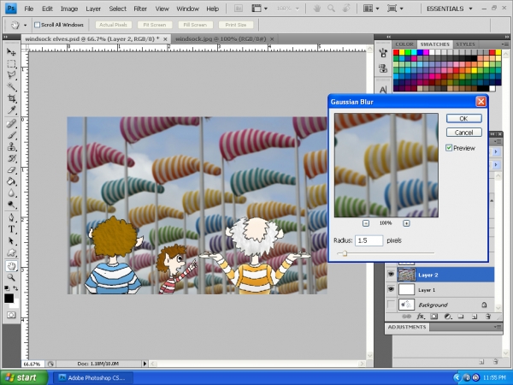Click the Add layer style fx icon
This screenshot has height=385, width=513.
(420, 317)
